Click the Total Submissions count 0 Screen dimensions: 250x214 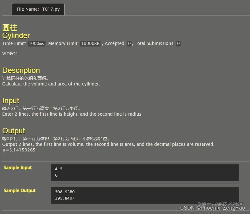(x=178, y=43)
